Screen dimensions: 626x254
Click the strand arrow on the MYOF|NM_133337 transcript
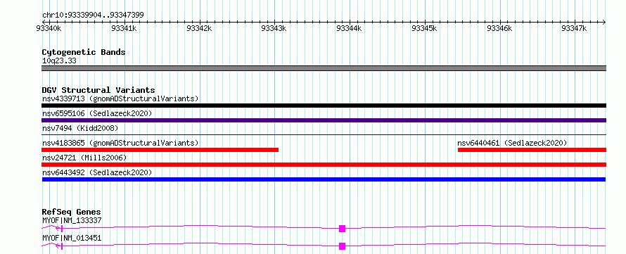tap(58, 229)
